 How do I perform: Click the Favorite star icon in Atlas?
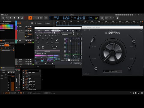(x=38, y=47)
